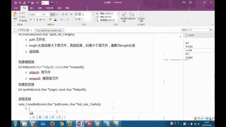Open the quick access font size box
Viewport: 226px width, 127px height.
click(x=45, y=3)
